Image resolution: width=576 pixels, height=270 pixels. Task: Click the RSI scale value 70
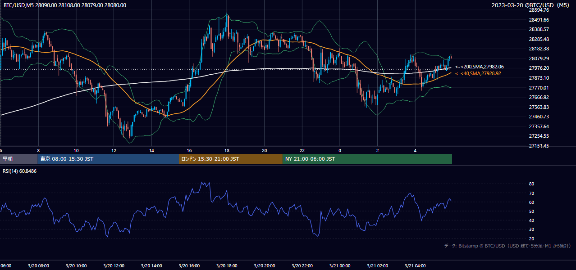pos(532,193)
